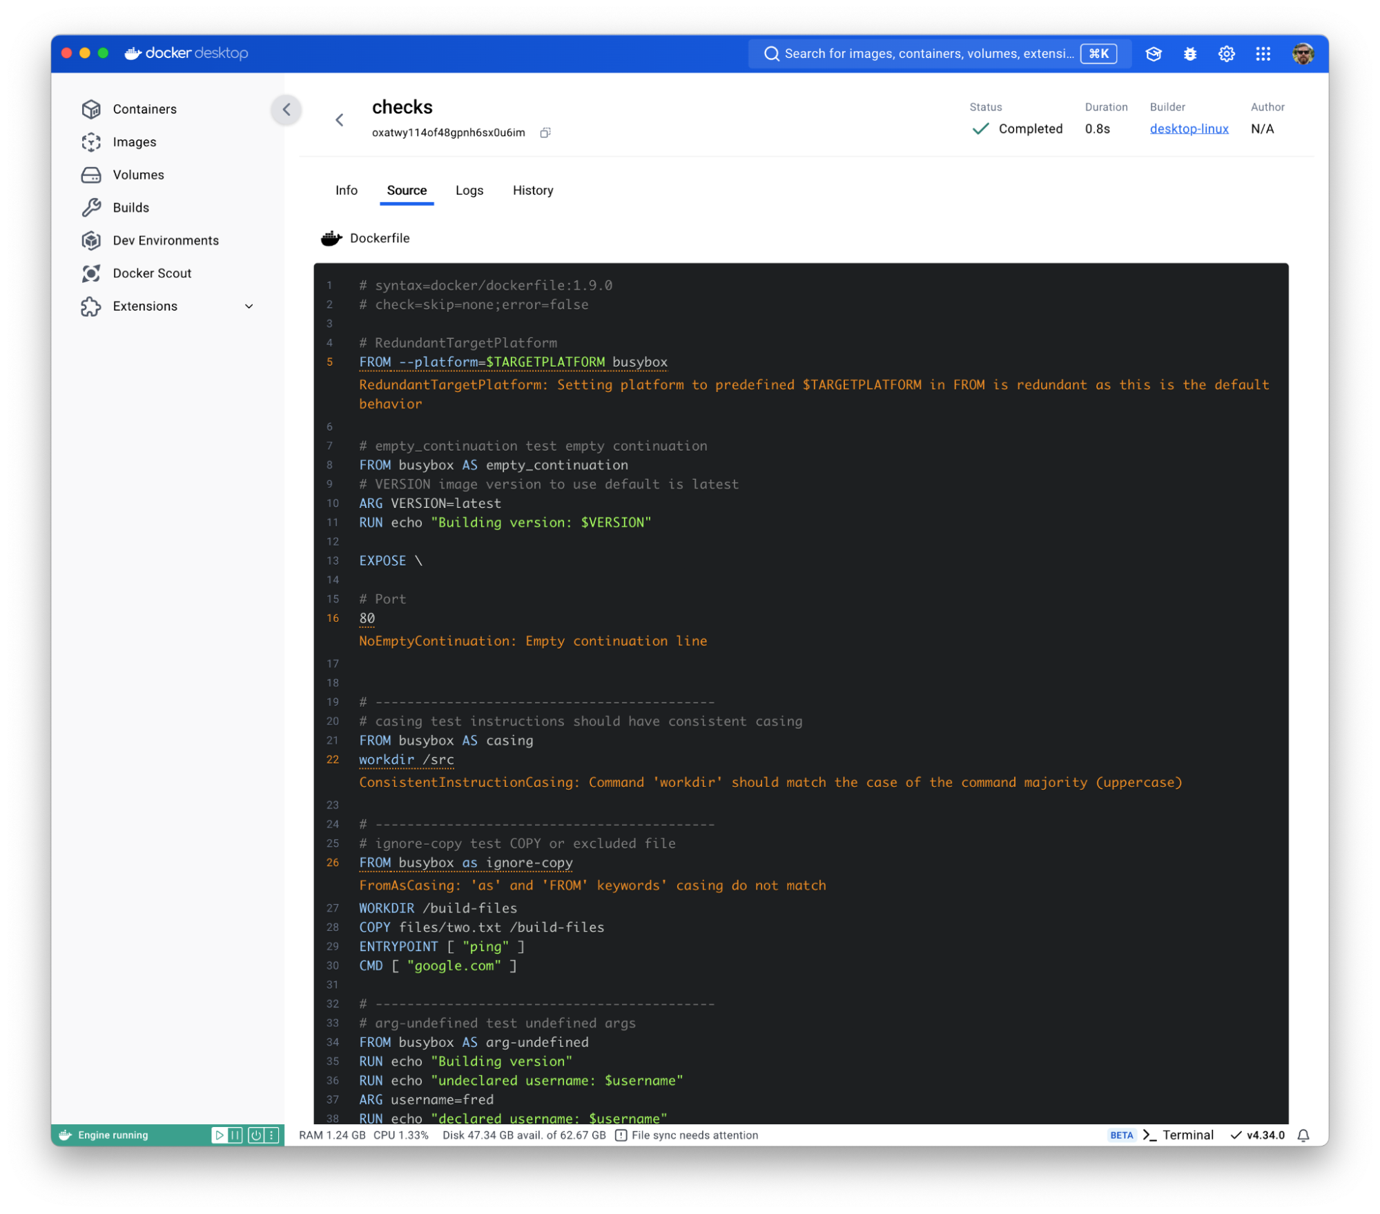This screenshot has height=1214, width=1380.
Task: Open the desktop-linux builder link
Action: pyautogui.click(x=1189, y=128)
